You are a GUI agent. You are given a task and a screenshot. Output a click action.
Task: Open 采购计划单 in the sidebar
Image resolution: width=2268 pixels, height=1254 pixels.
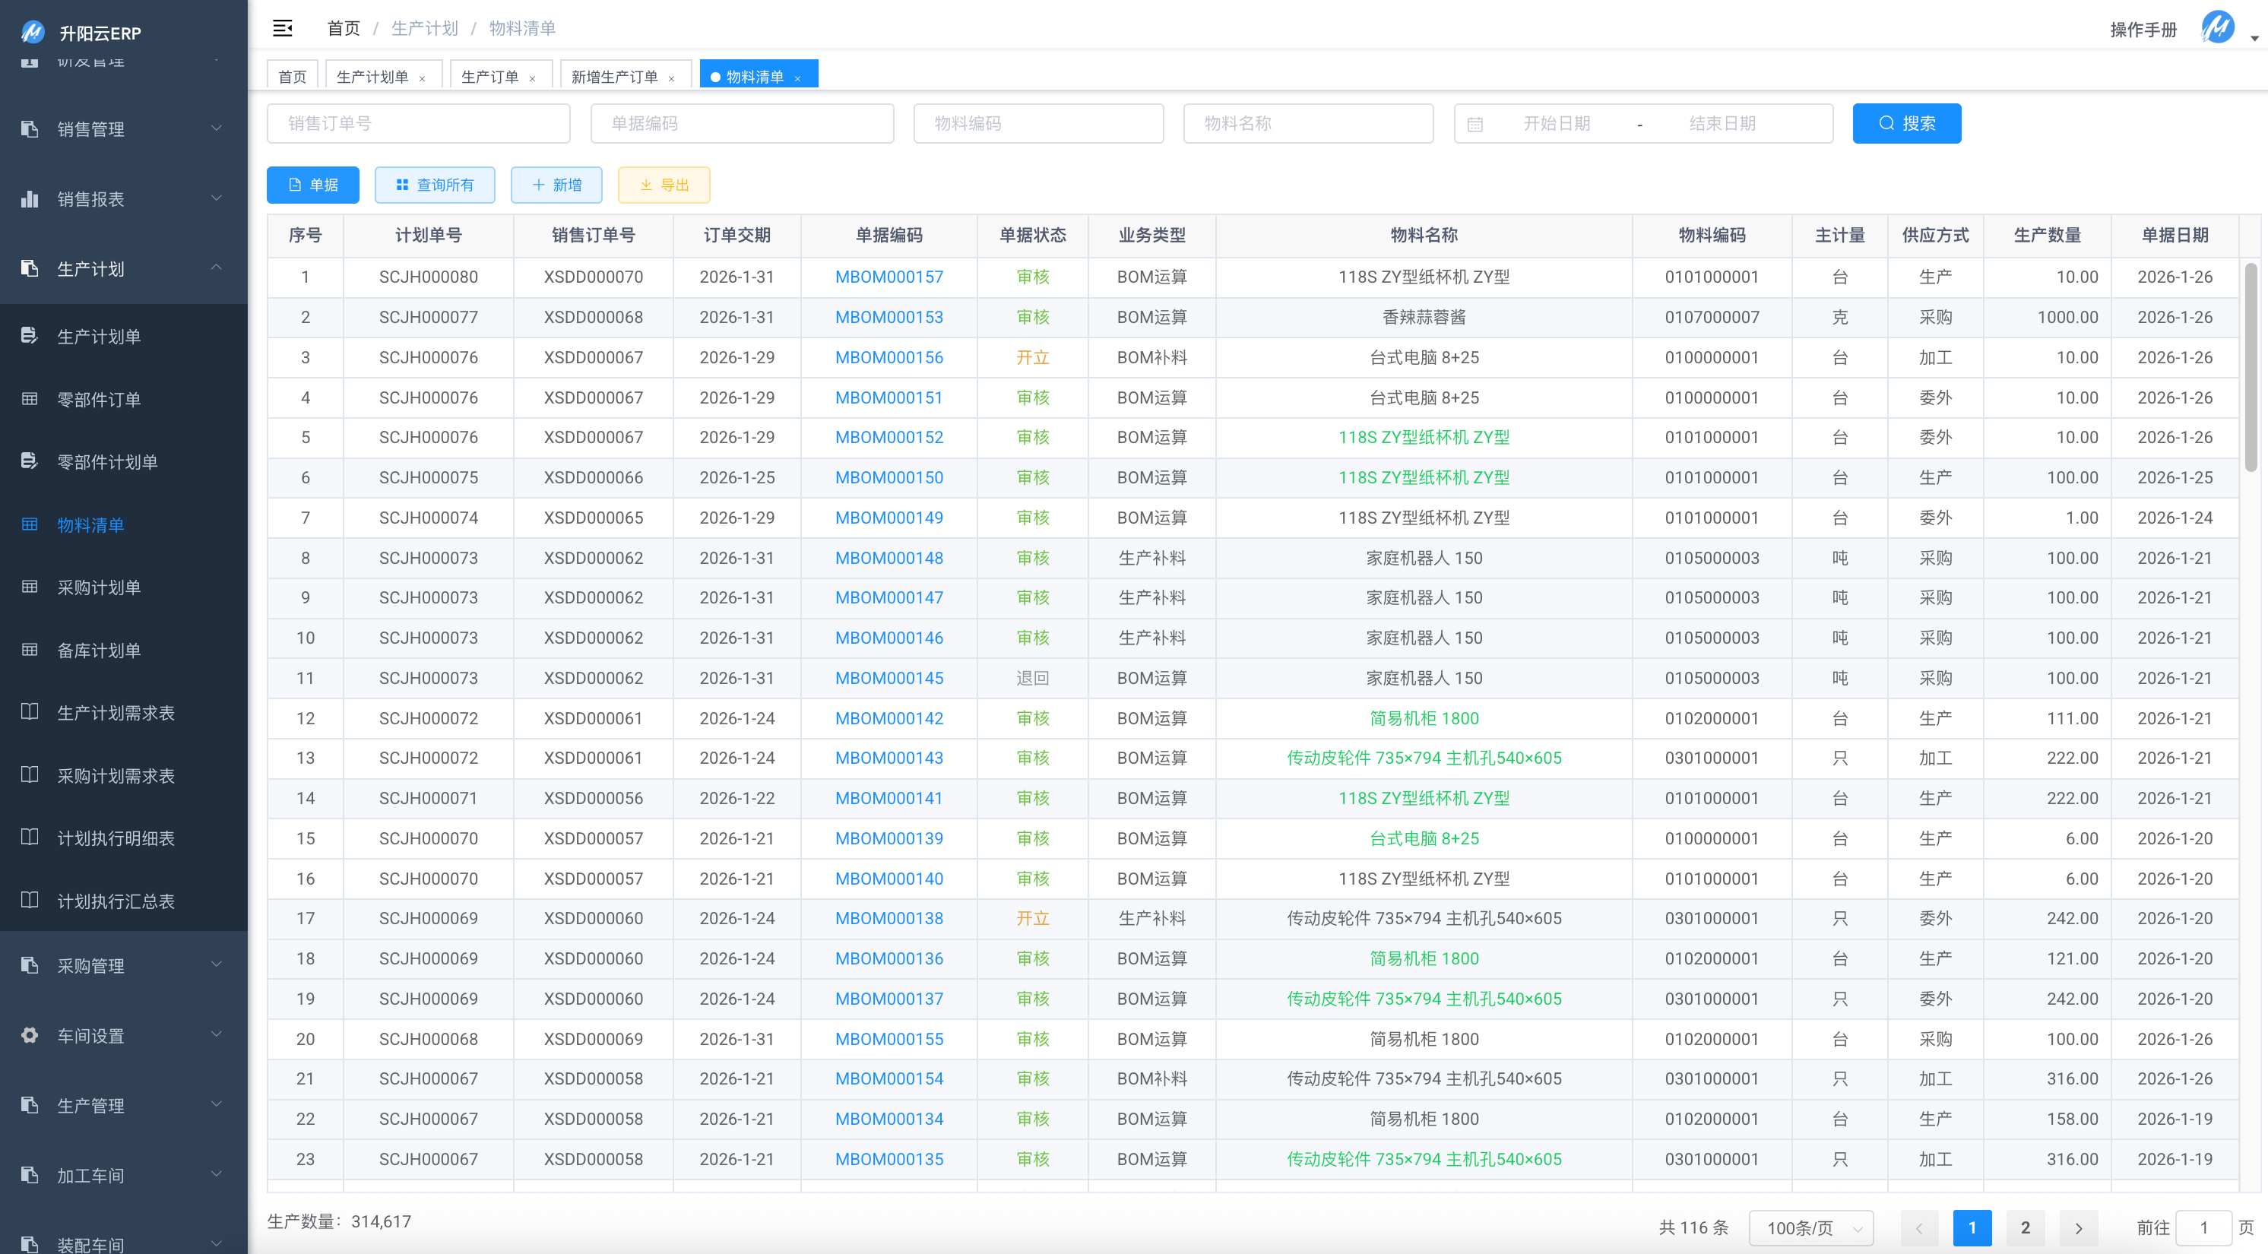[x=99, y=587]
